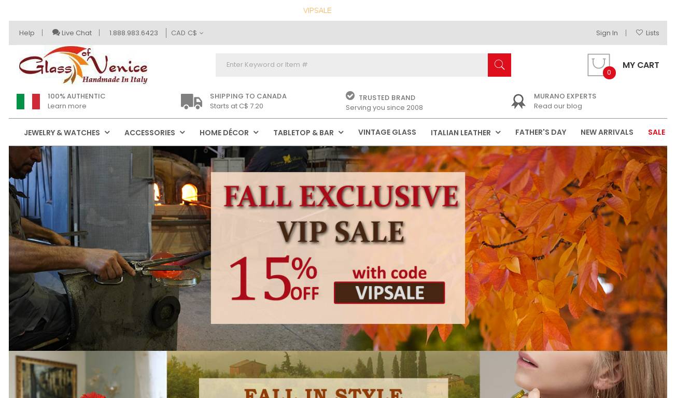Viewport: 676px width, 398px height.
Task: Open the shopping cart icon
Action: 599,65
